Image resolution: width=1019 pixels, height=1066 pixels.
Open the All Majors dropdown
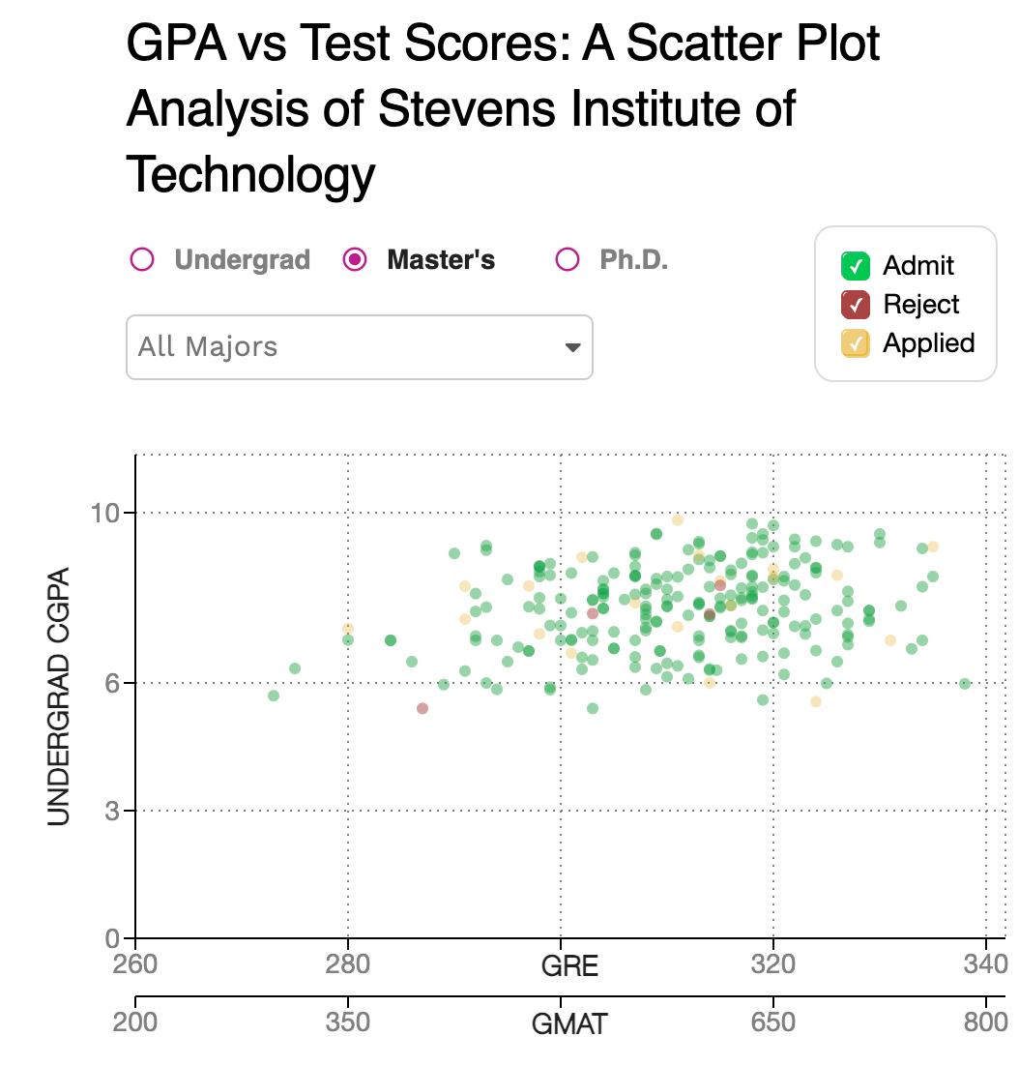[x=359, y=346]
